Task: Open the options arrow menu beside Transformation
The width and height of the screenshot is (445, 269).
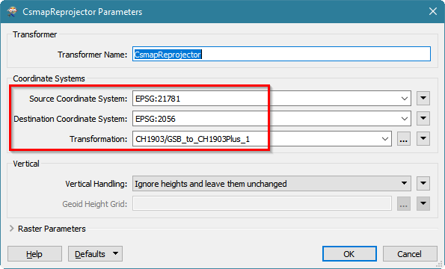Action: [423, 139]
